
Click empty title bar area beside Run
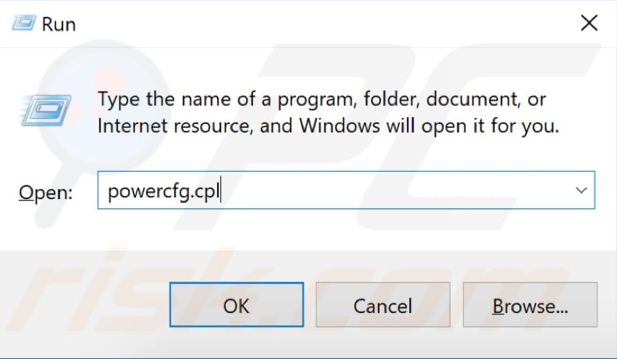[x=312, y=23]
